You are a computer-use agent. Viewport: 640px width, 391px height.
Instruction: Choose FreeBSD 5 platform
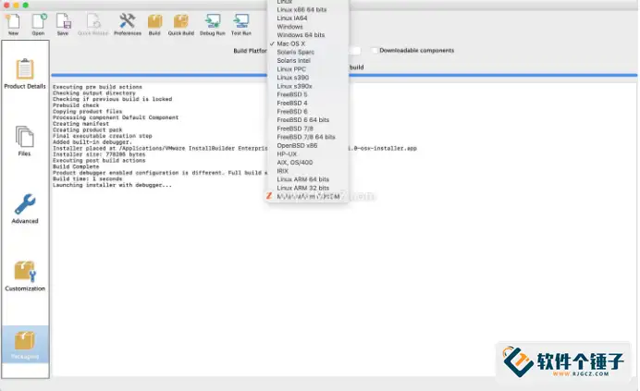292,94
